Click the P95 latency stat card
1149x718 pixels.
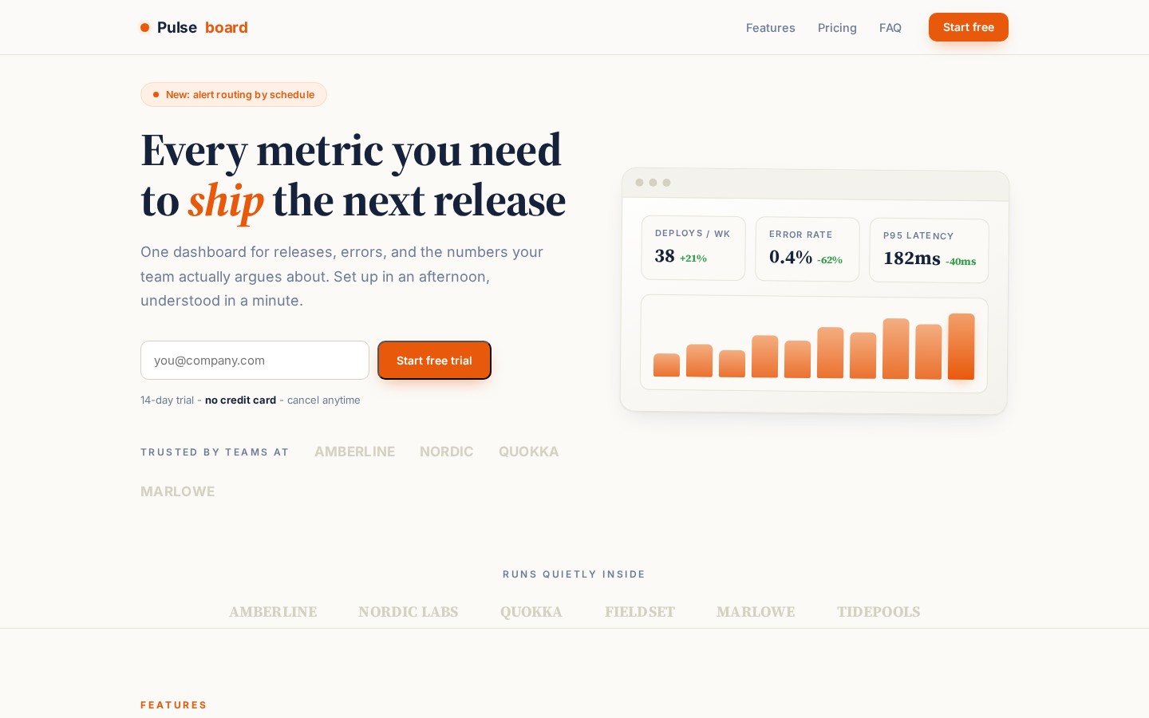coord(929,251)
